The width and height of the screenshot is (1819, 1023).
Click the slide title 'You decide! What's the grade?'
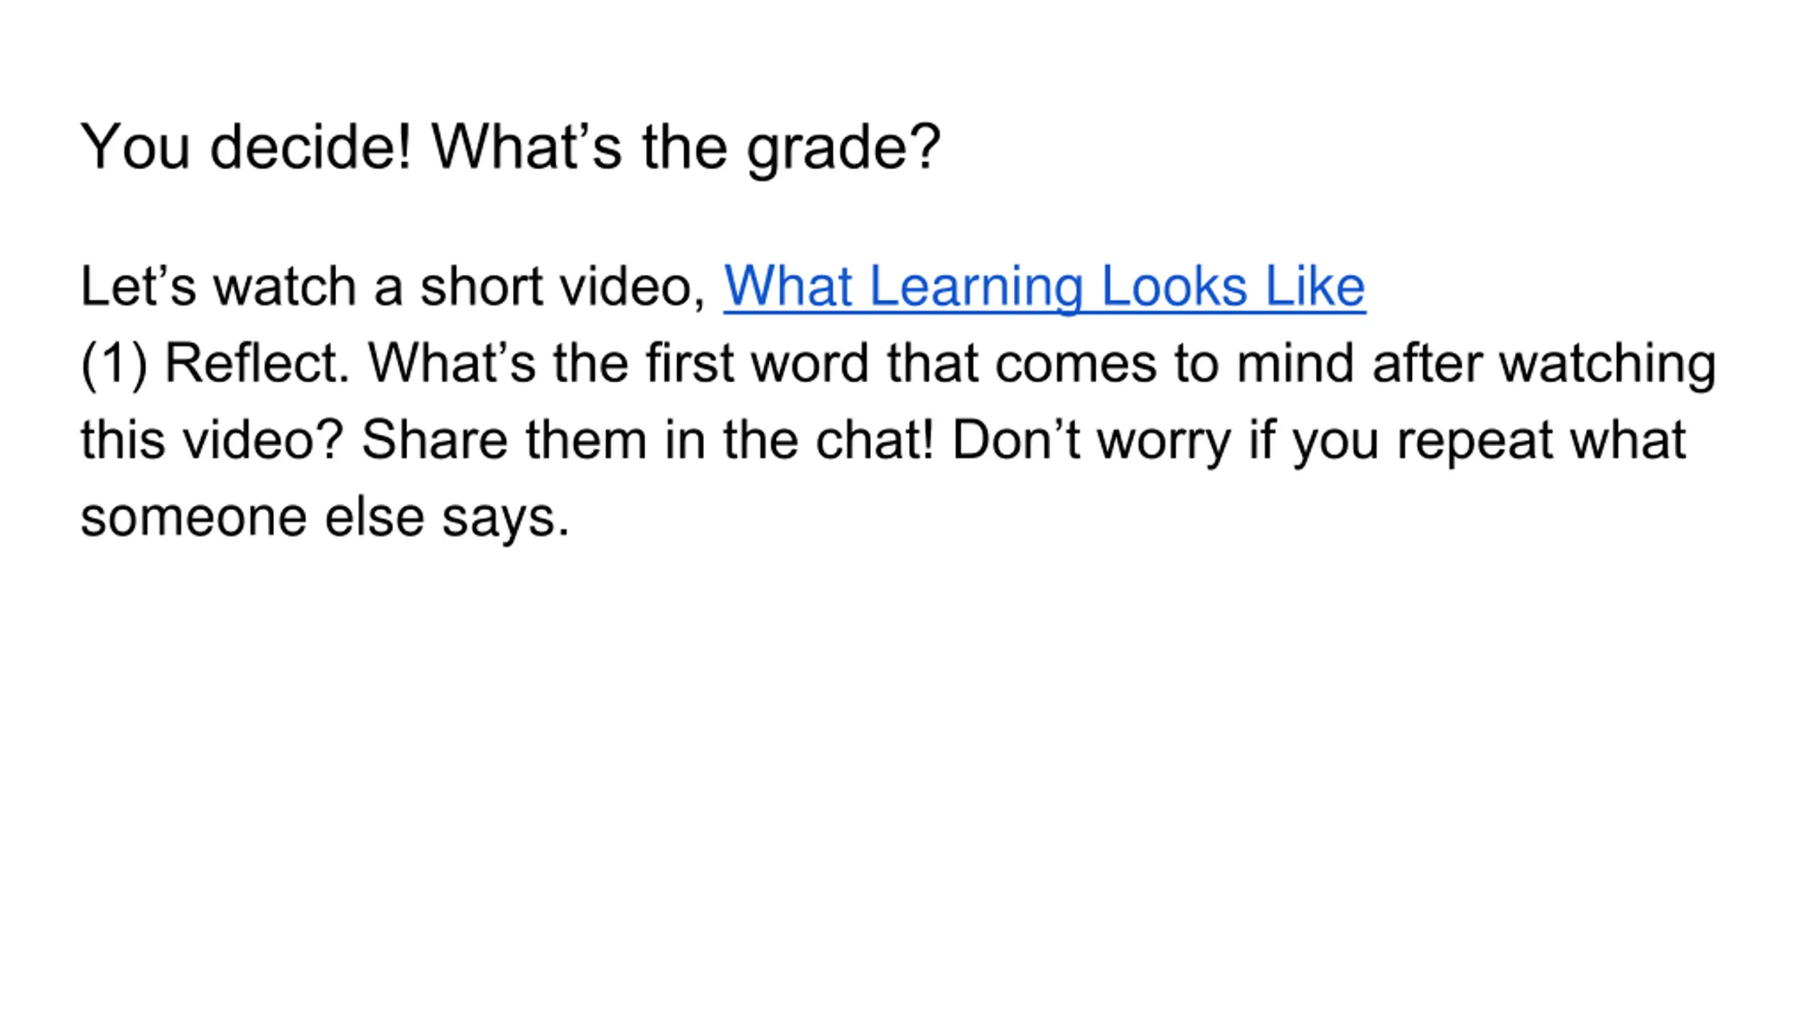(510, 147)
